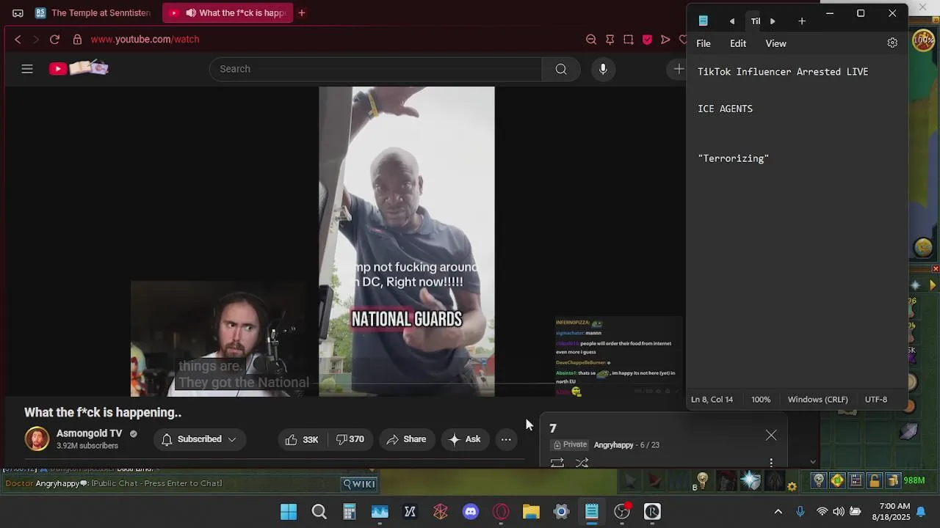Show hidden system tray icons chevron
The width and height of the screenshot is (940, 528).
point(778,512)
